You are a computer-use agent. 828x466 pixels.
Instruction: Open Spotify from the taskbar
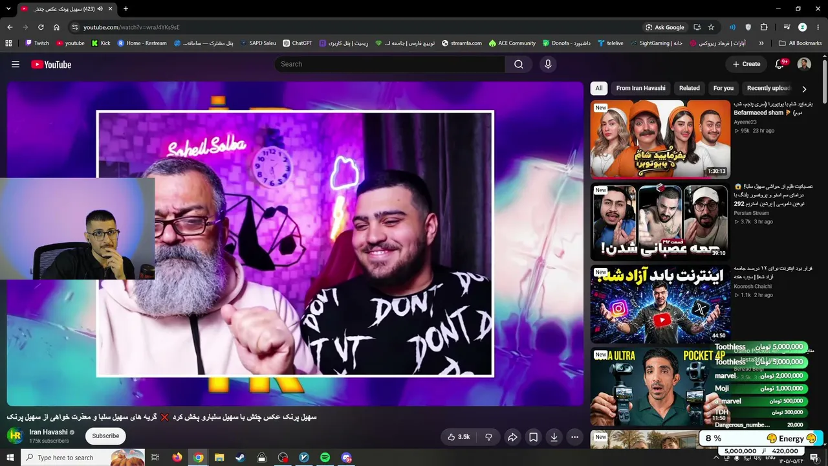(325, 458)
